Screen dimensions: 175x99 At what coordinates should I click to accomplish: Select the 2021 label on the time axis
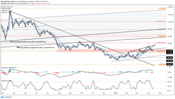coord(116,93)
